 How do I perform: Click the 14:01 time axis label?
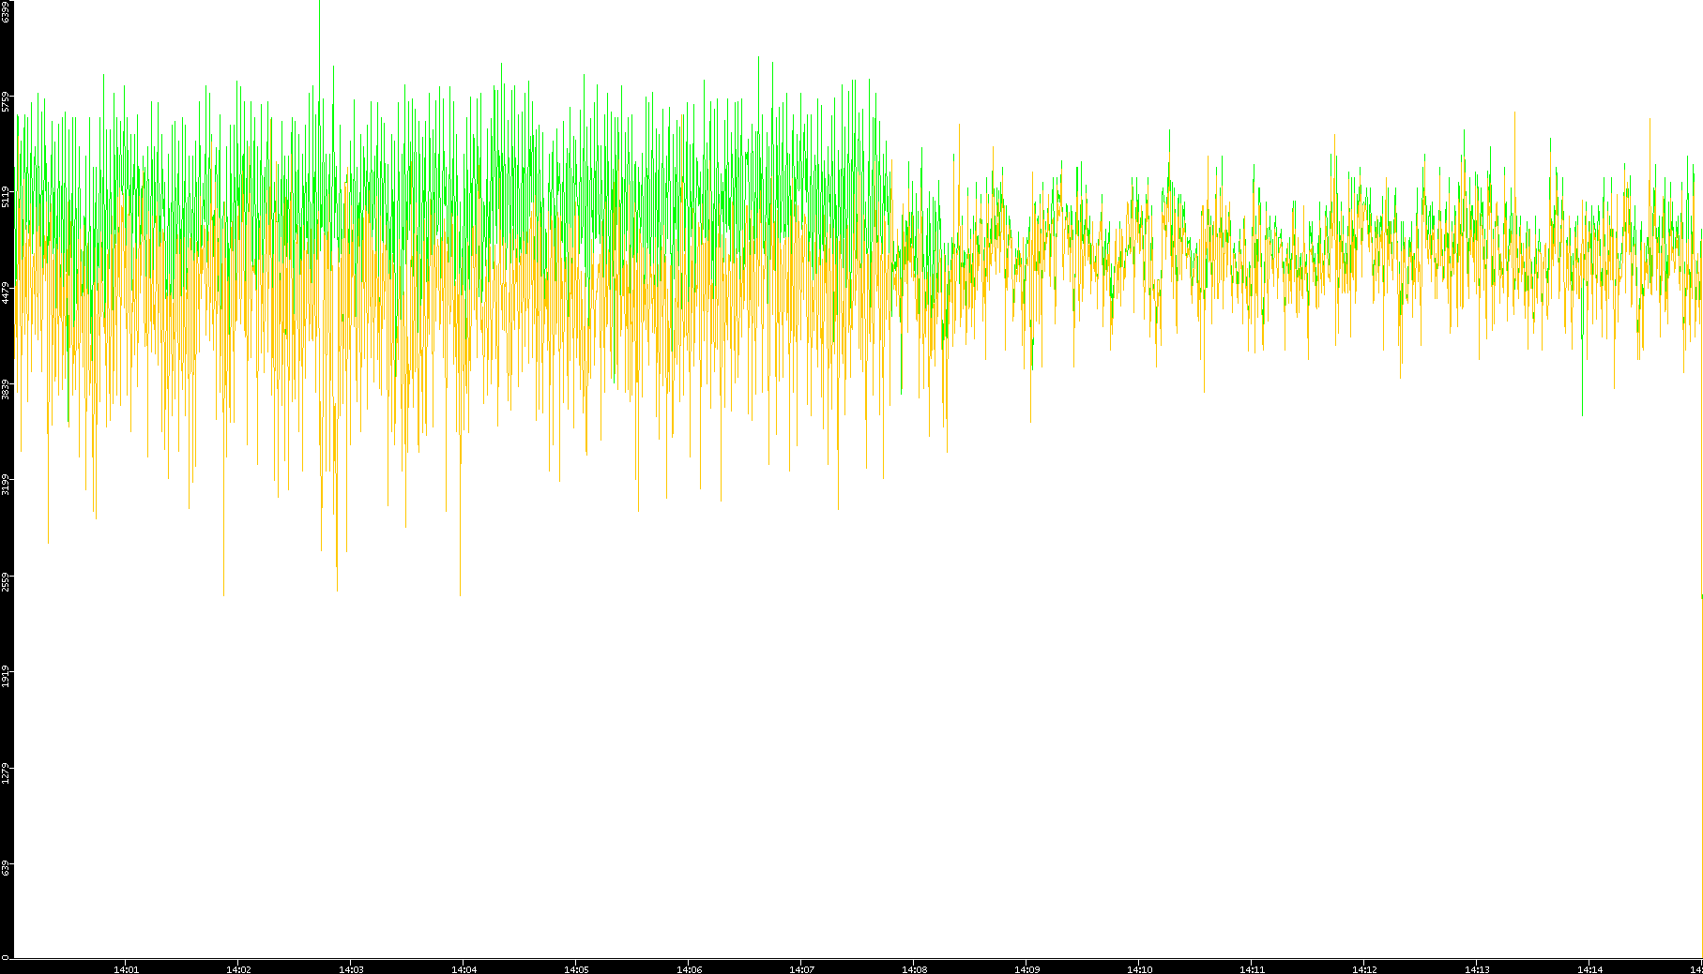pos(126,969)
